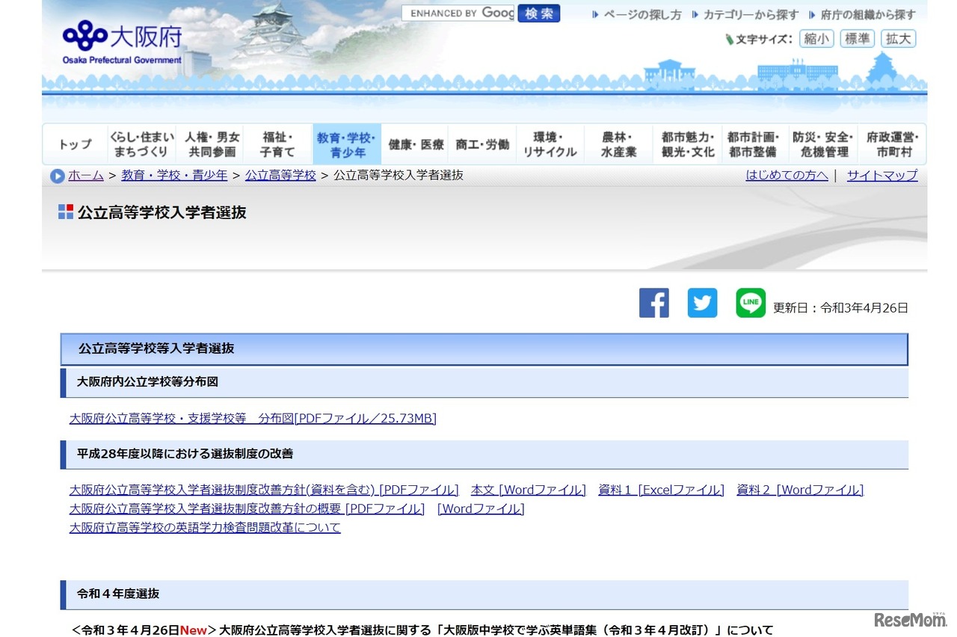Open 人権・男女共同参画 tab
Screen dimensions: 957x637
click(212, 144)
